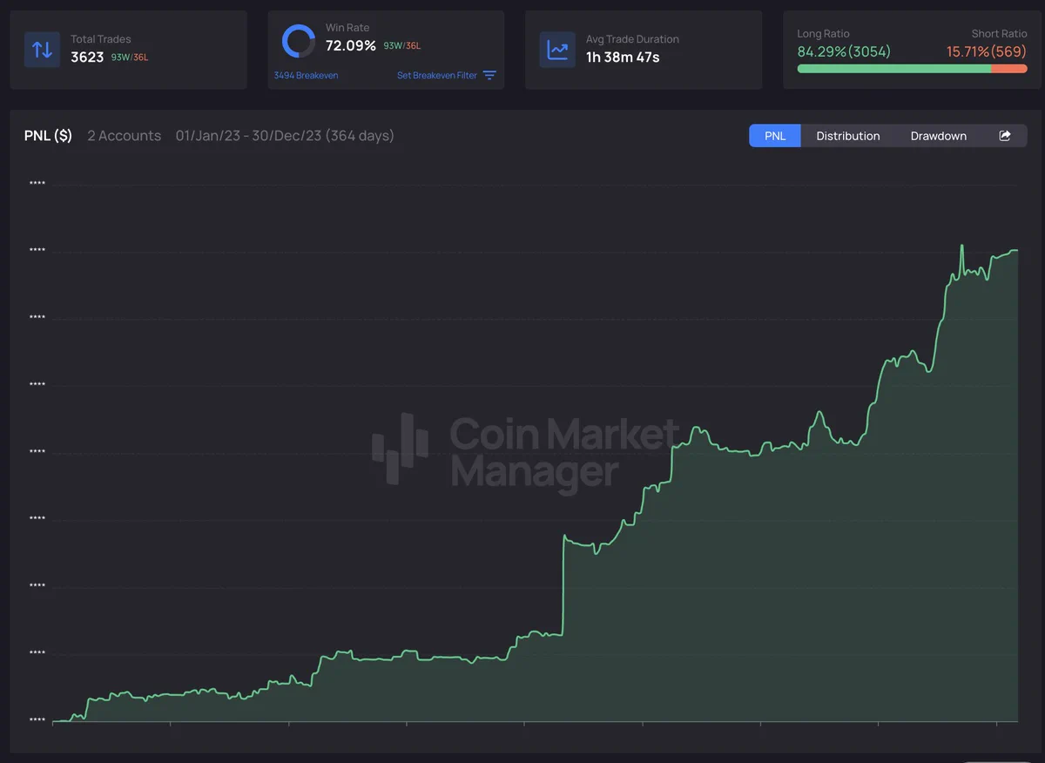Click the Win Rate label
The height and width of the screenshot is (763, 1045).
347,28
